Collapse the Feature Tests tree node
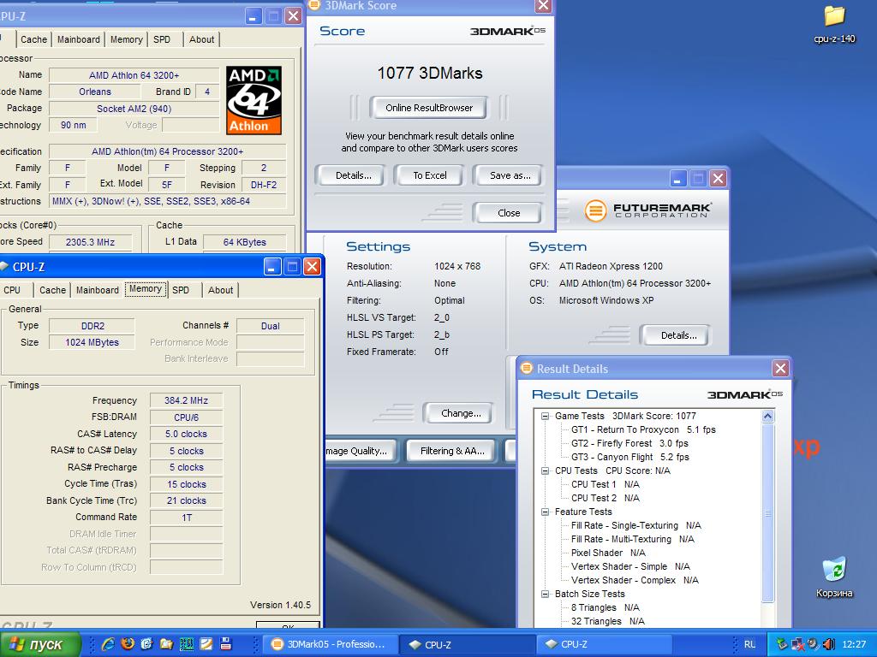 tap(545, 512)
